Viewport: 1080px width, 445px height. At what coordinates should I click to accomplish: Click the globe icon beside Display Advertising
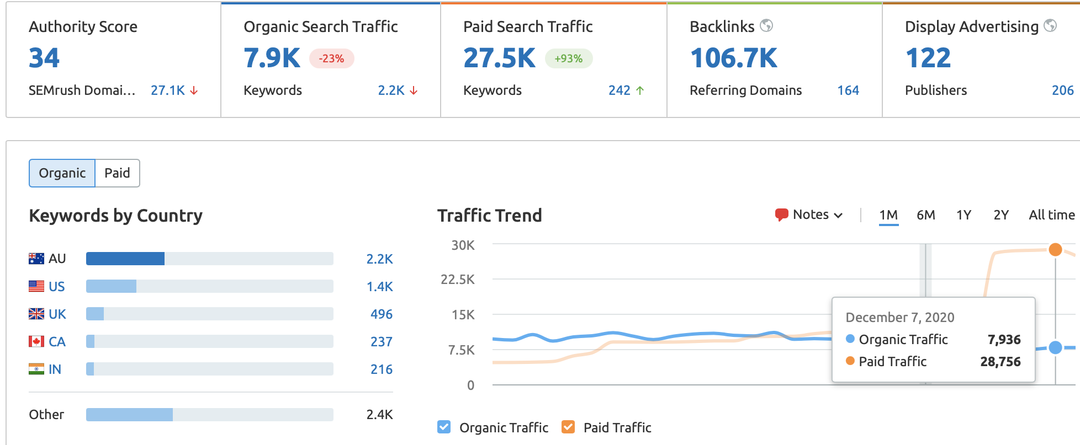[x=1050, y=25]
